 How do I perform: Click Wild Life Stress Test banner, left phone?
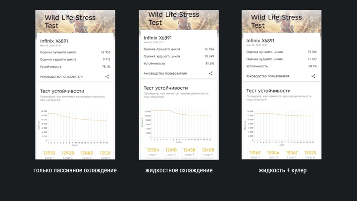click(75, 22)
